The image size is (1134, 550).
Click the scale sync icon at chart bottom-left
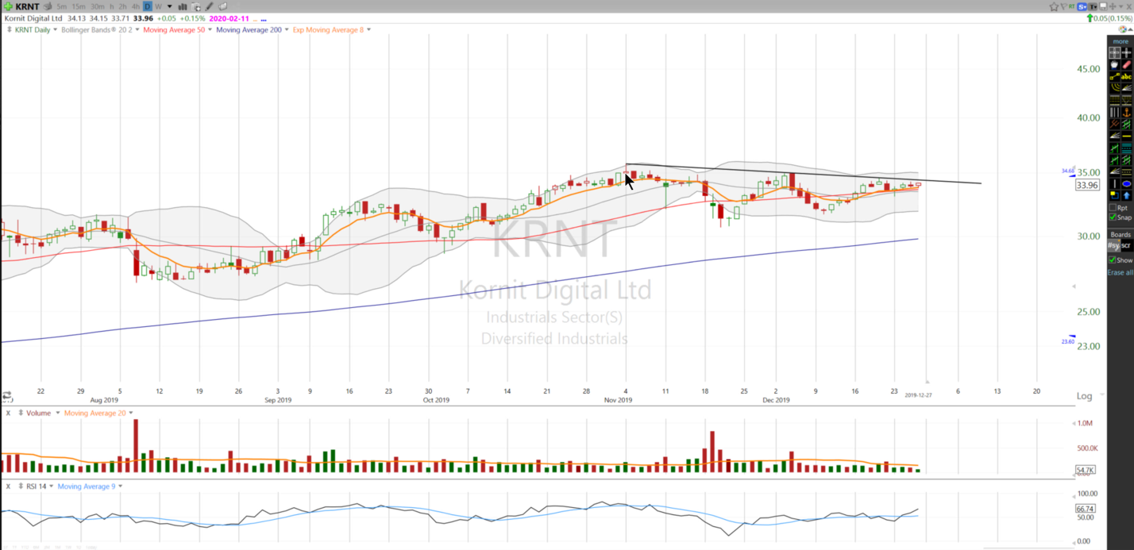tap(6, 395)
